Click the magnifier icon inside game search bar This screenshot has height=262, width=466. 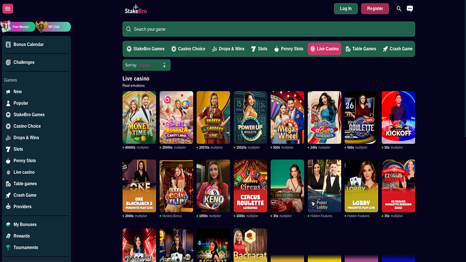pos(128,29)
